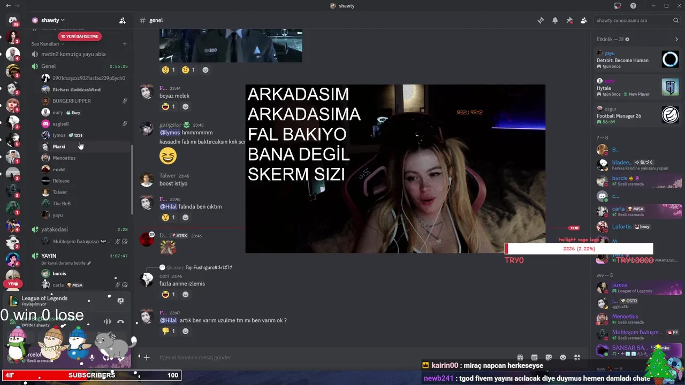The width and height of the screenshot is (685, 385).
Task: Expand the Etkinlik panel chevron arrow
Action: [676, 39]
